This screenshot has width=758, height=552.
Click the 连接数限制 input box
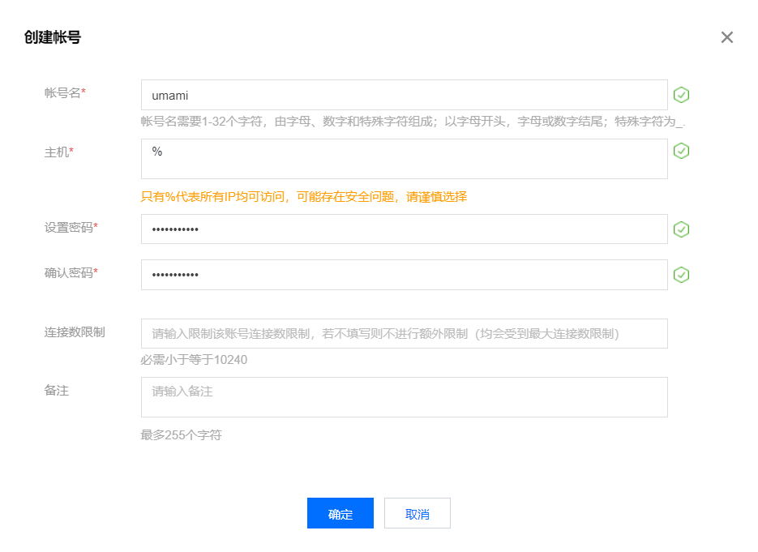[x=404, y=333]
